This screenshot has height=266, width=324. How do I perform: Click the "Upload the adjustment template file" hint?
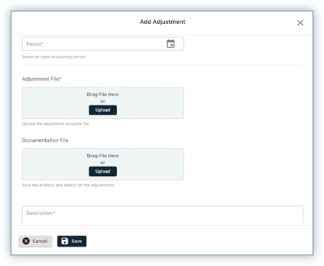click(56, 124)
